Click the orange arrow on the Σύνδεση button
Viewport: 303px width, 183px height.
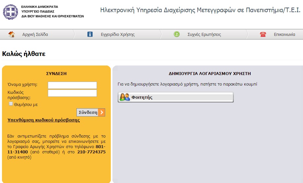point(102,112)
